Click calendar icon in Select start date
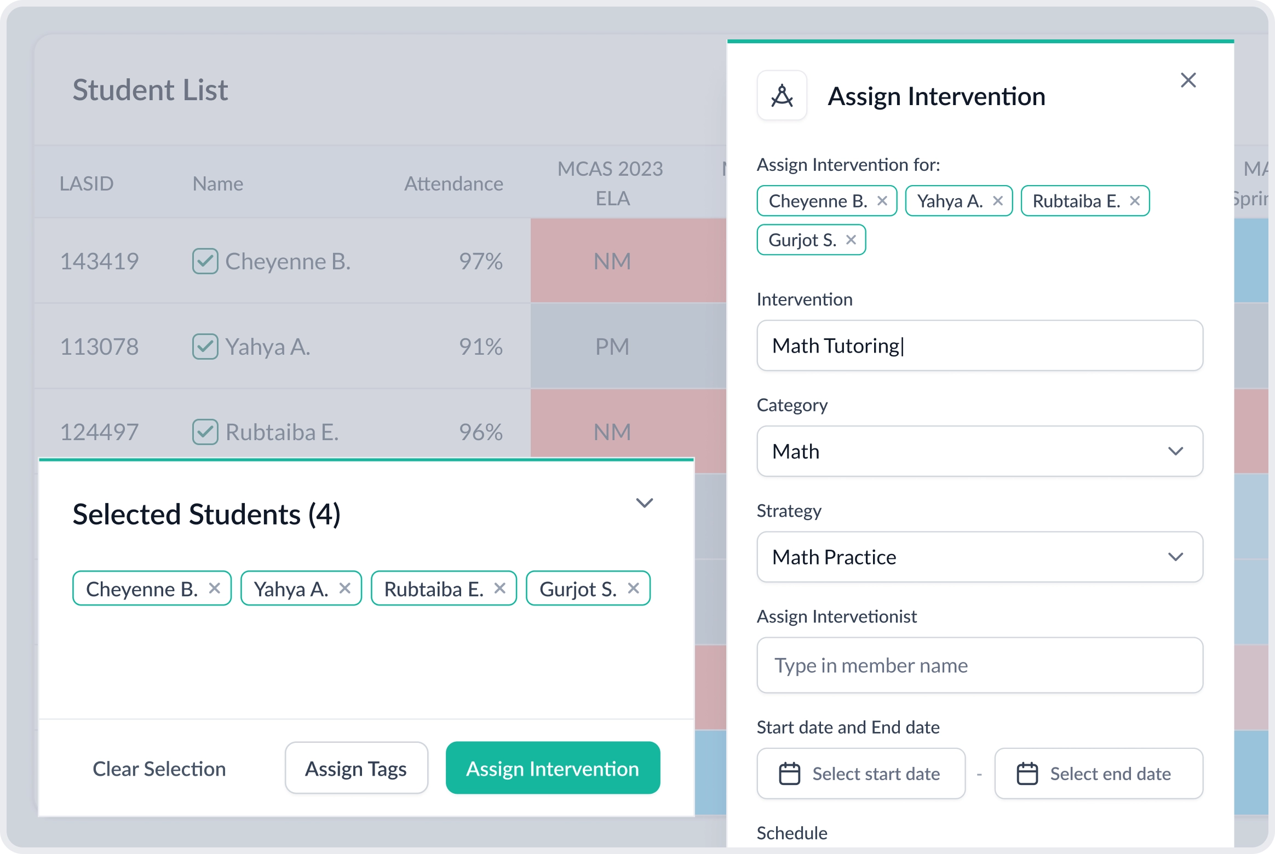This screenshot has width=1275, height=854. click(789, 774)
